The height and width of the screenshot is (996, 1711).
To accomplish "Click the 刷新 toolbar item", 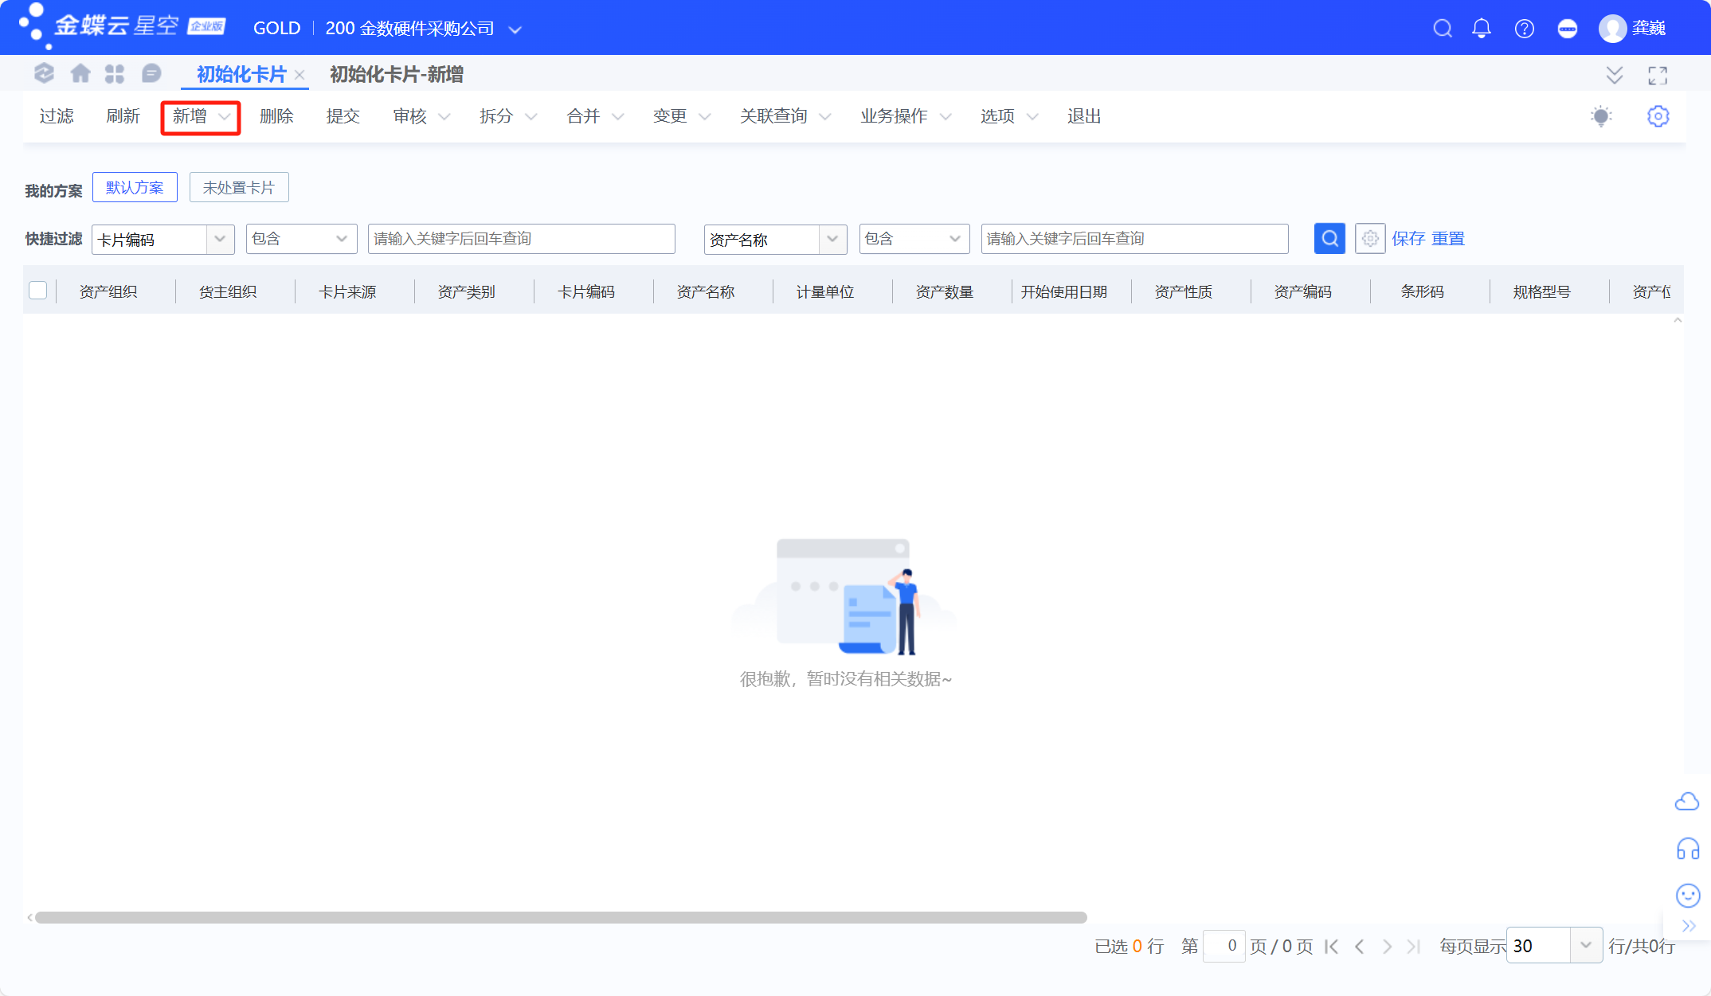I will click(123, 116).
